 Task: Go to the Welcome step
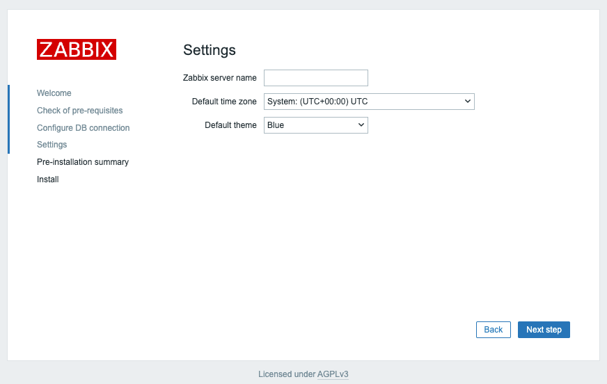click(54, 93)
